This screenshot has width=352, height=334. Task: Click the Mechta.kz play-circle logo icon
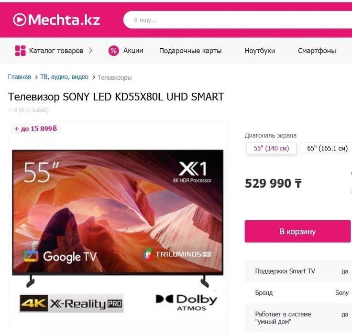20,20
